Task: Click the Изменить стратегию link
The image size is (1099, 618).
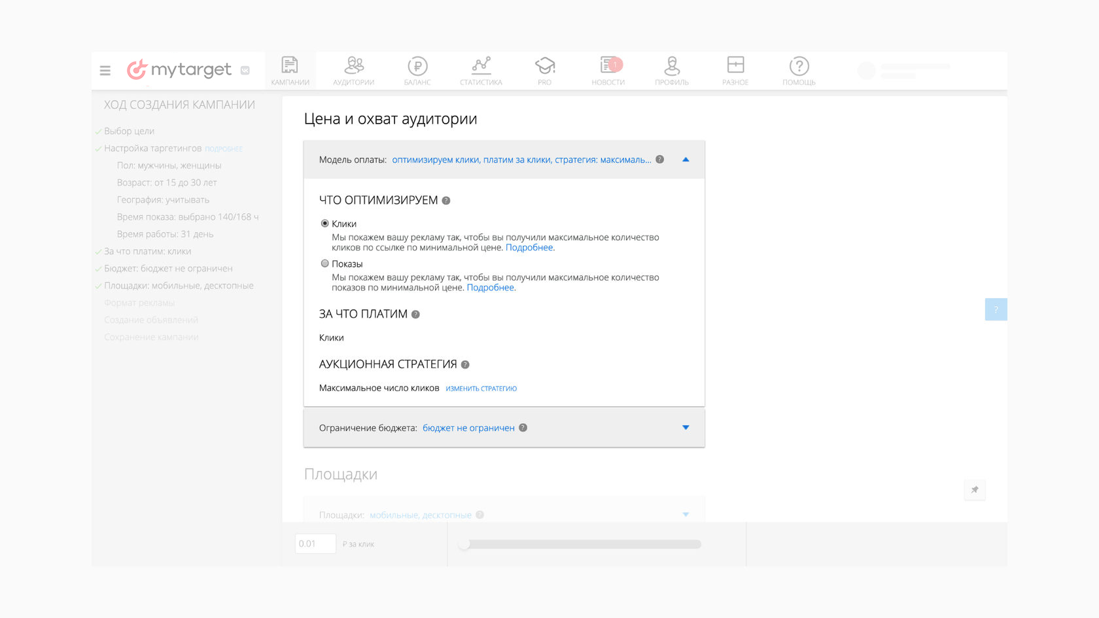Action: pos(481,388)
